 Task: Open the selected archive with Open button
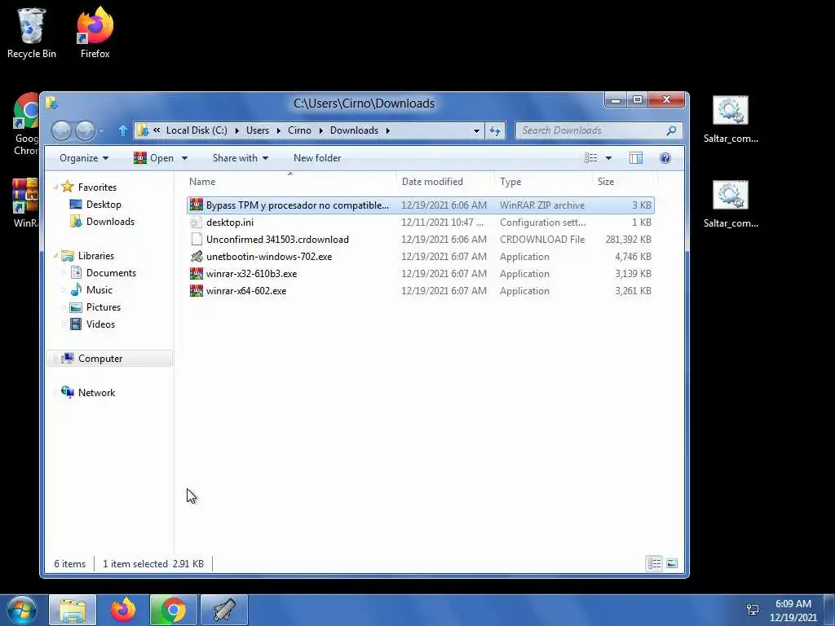[154, 158]
